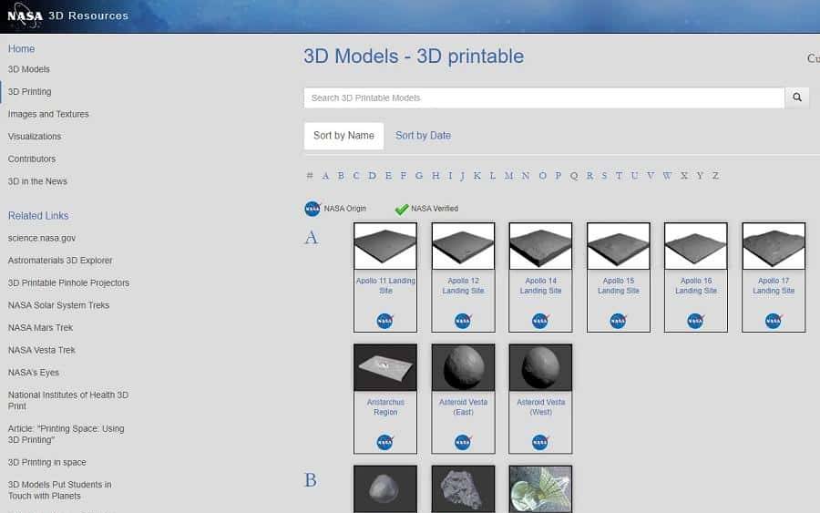Screen dimensions: 820x513
Task: Click NASA badge on Apollo 16 Landing Site card
Action: pos(695,321)
